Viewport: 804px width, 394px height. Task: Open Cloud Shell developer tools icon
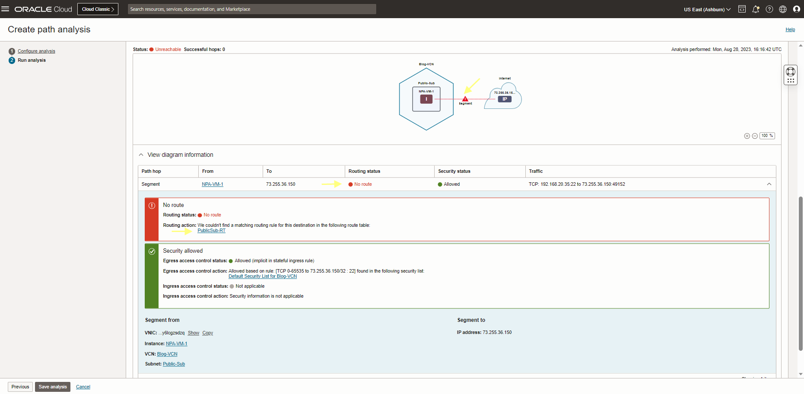[x=742, y=9]
